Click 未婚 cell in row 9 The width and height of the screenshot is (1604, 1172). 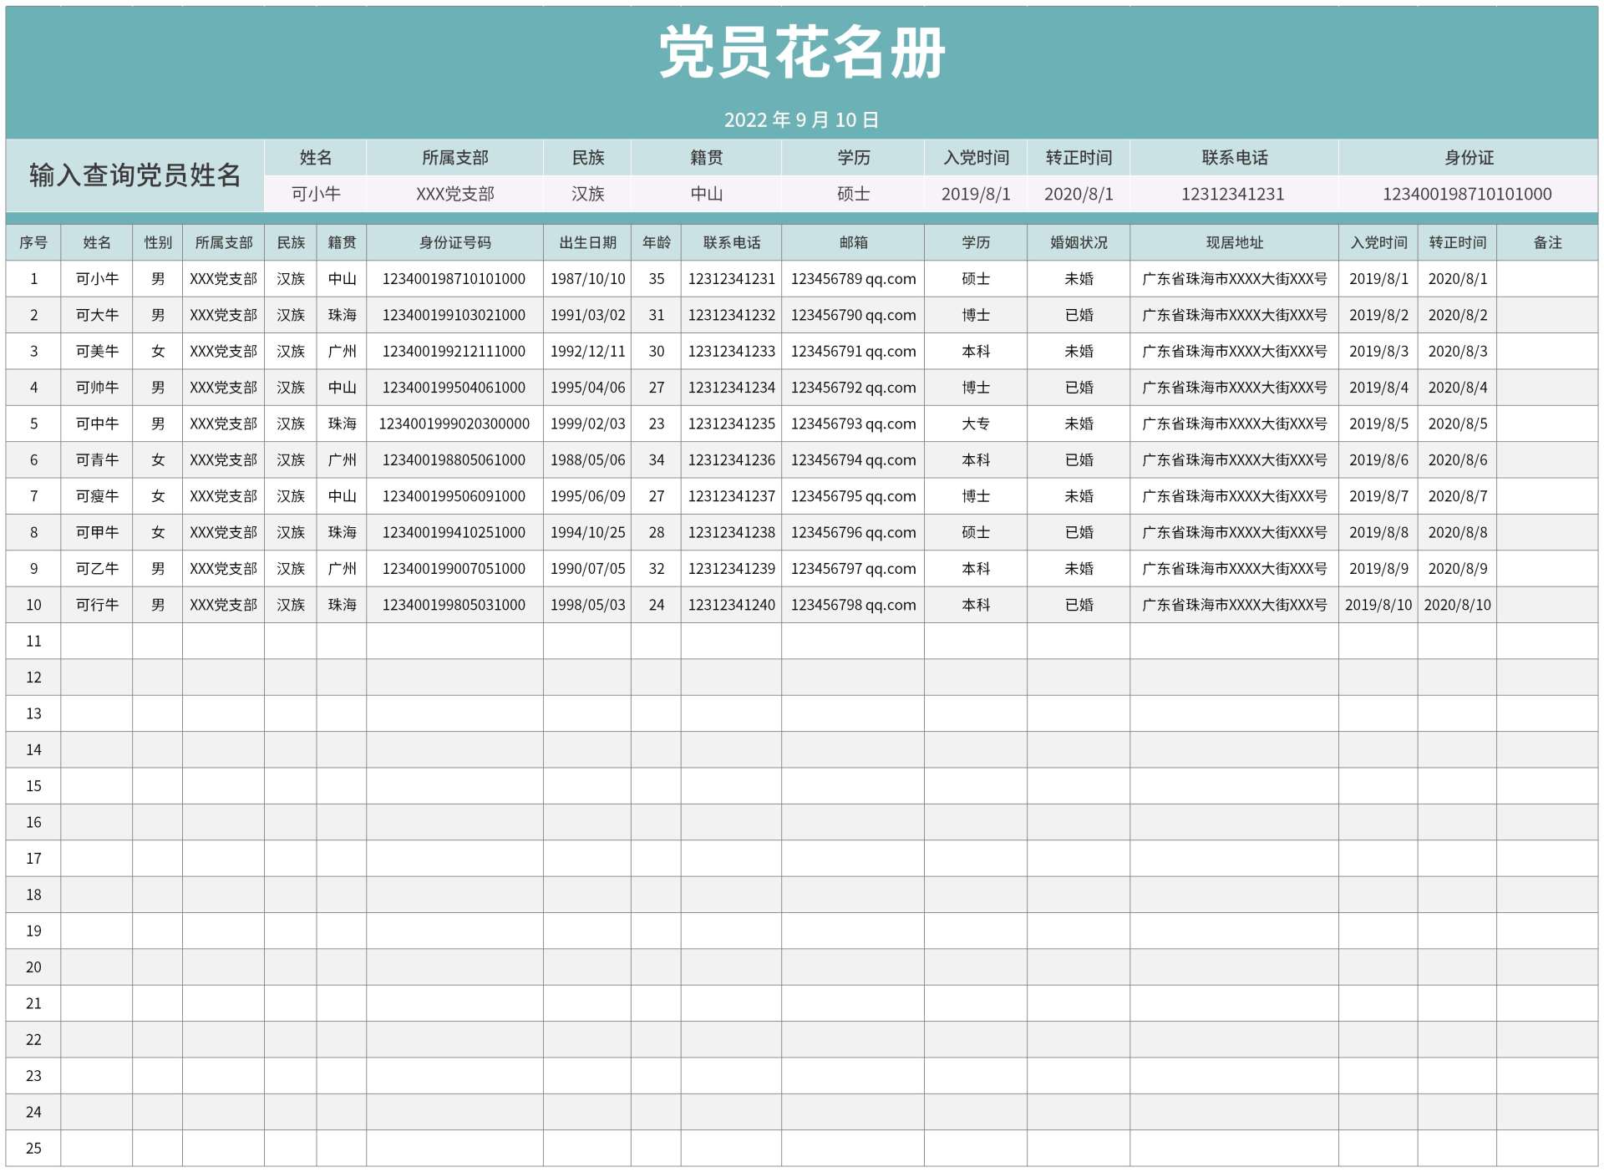[1079, 568]
